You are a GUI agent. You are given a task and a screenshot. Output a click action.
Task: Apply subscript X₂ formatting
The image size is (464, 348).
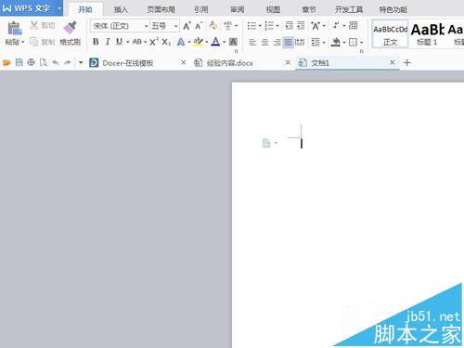(x=166, y=42)
